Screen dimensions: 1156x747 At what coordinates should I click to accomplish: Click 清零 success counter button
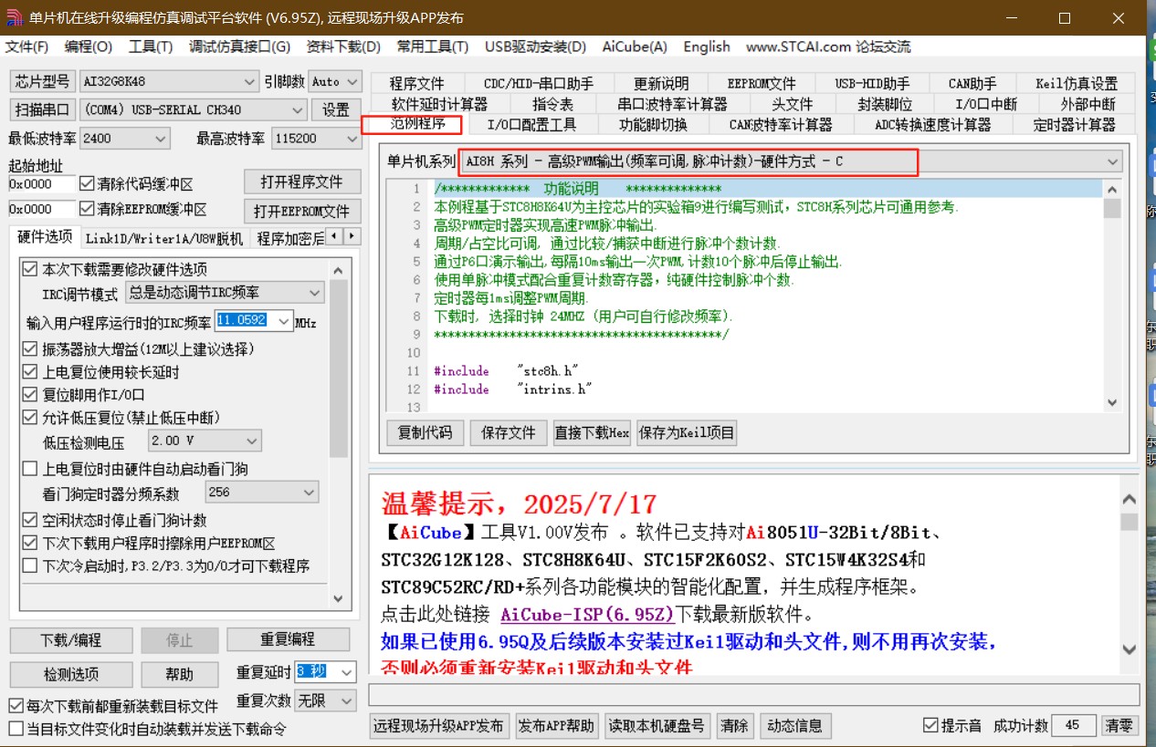click(x=1119, y=726)
